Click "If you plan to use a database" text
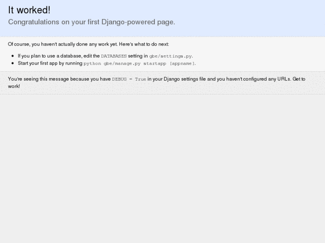This screenshot has width=325, height=243. click(x=50, y=56)
